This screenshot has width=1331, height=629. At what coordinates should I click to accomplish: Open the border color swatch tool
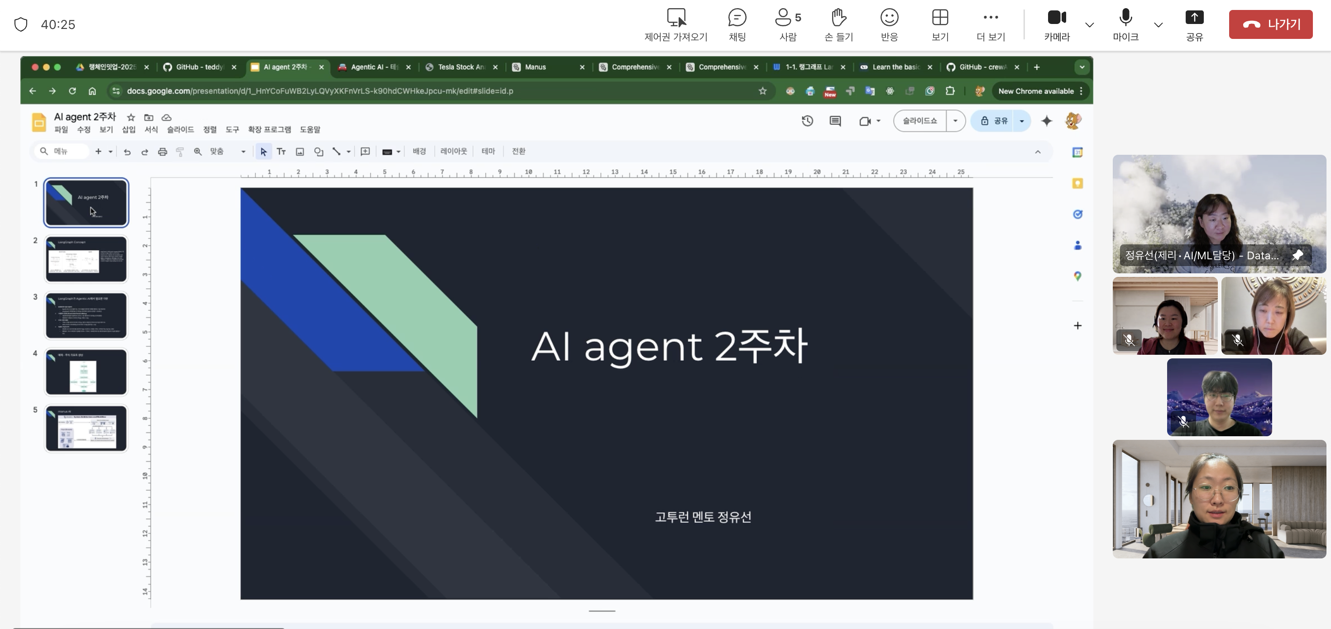[x=387, y=152]
